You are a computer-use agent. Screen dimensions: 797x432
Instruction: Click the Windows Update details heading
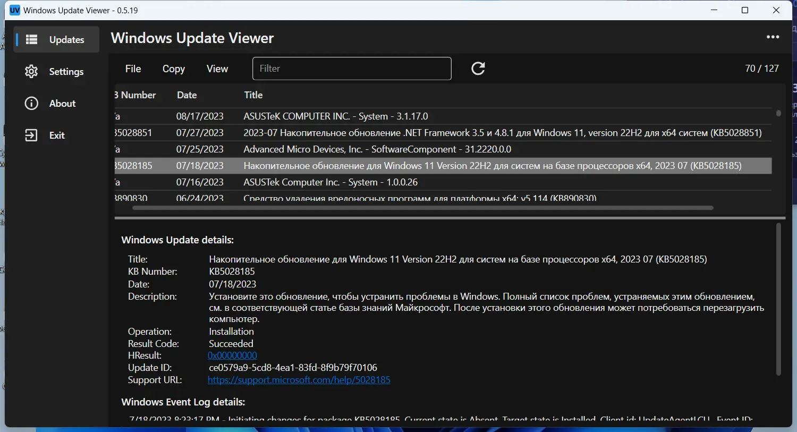click(177, 240)
